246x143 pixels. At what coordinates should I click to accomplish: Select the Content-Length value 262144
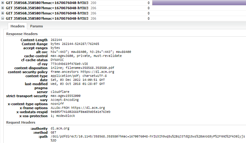[x=57, y=40]
